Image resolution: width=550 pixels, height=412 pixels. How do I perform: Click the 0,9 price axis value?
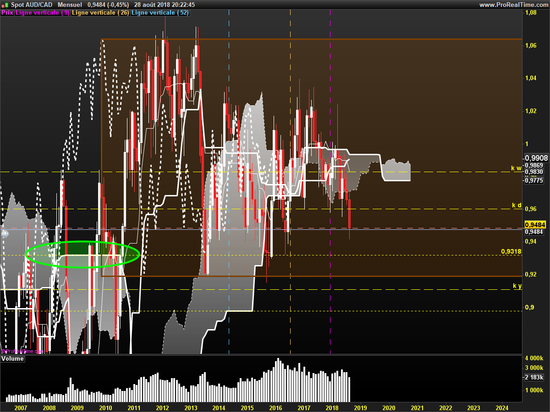pyautogui.click(x=528, y=307)
